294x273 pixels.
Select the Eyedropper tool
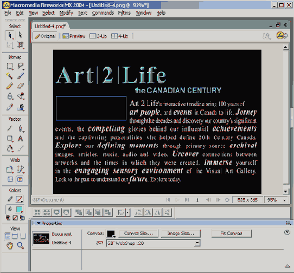pos(10,107)
